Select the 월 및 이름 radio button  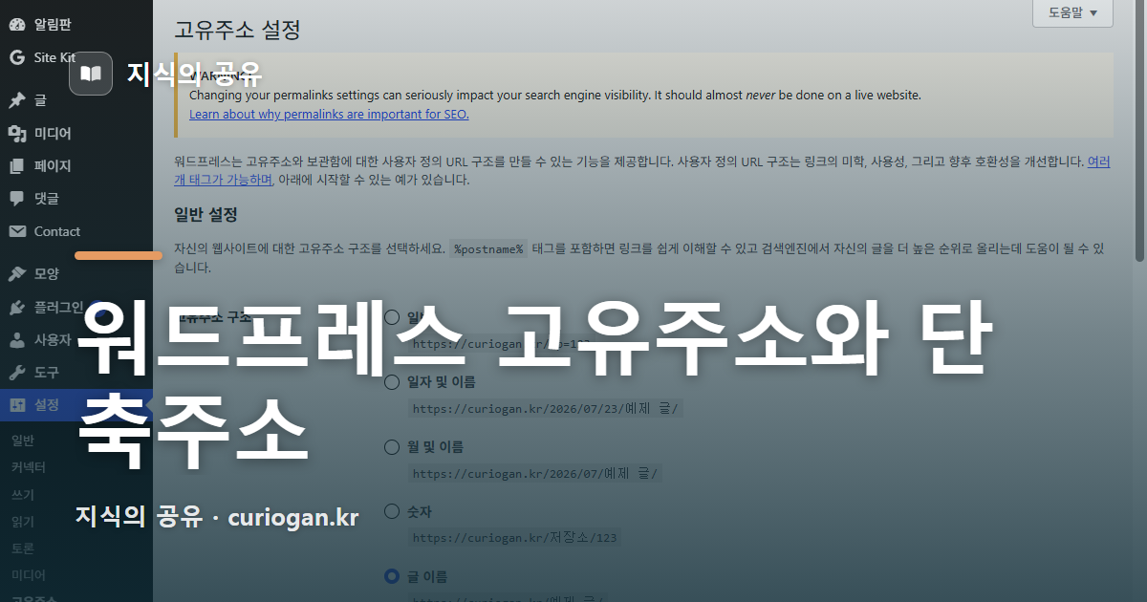click(x=392, y=447)
